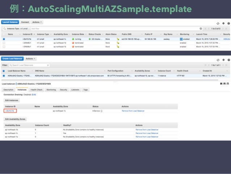Image resolution: width=231 pixels, height=174 pixels.
Task: Go to the first page of the instances list
Action: (x=205, y=29)
